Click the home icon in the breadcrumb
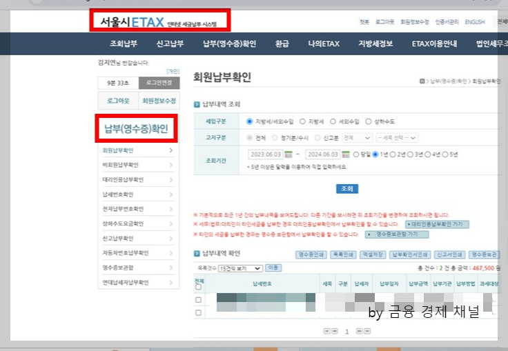Image resolution: width=508 pixels, height=351 pixels. coord(422,81)
